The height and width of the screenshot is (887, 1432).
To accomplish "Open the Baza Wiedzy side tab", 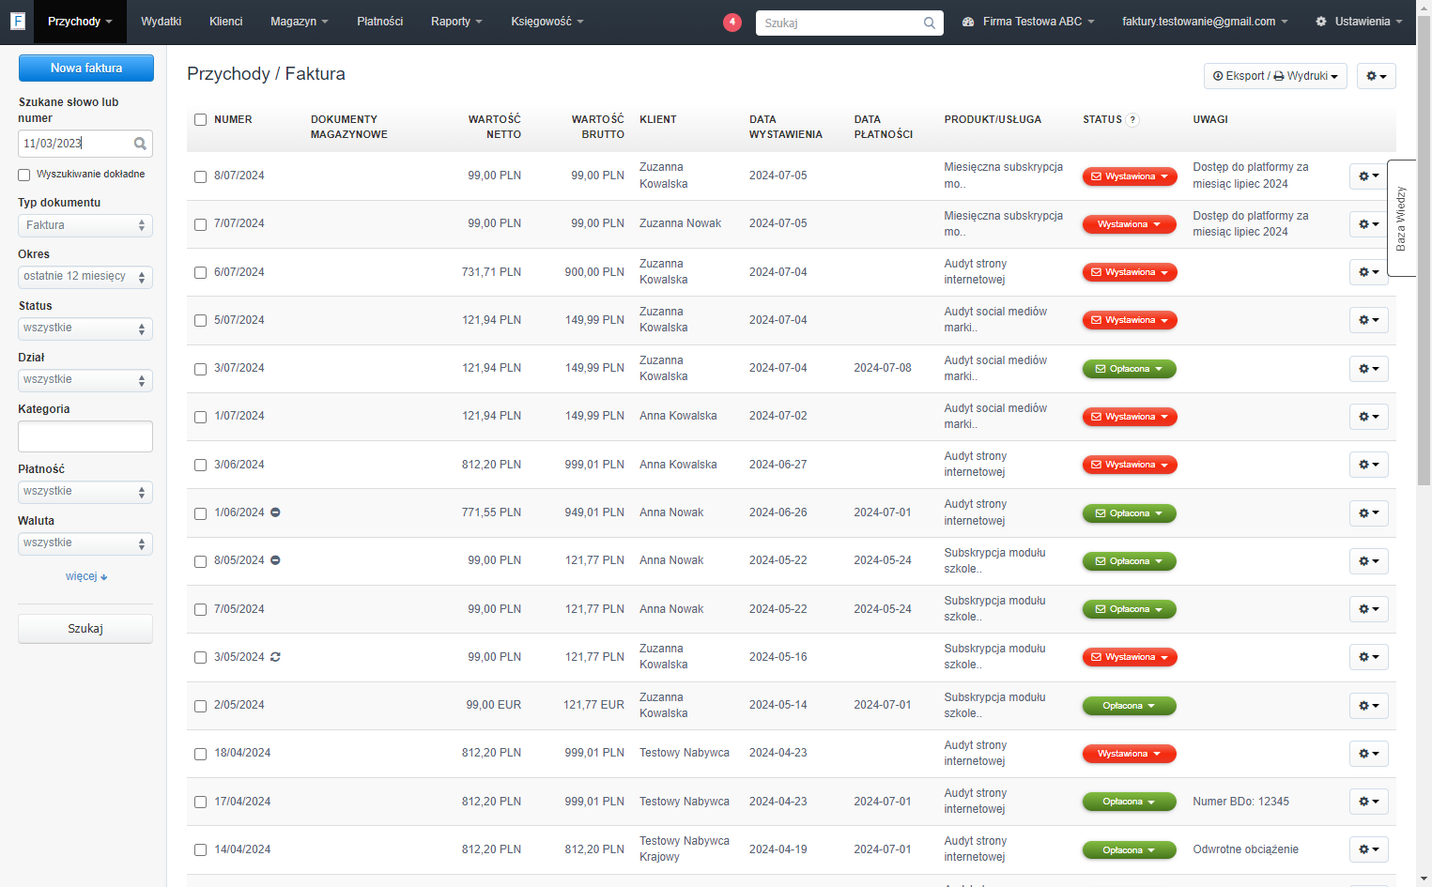I will point(1401,218).
